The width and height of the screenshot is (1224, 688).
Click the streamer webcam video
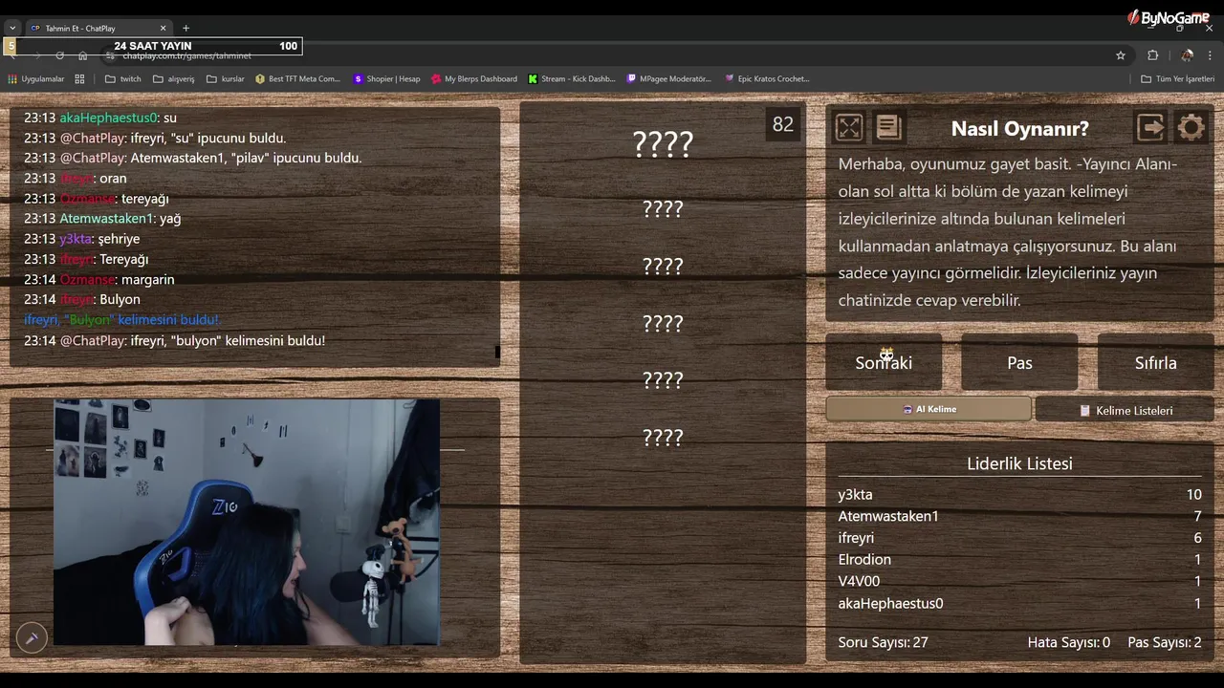247,522
